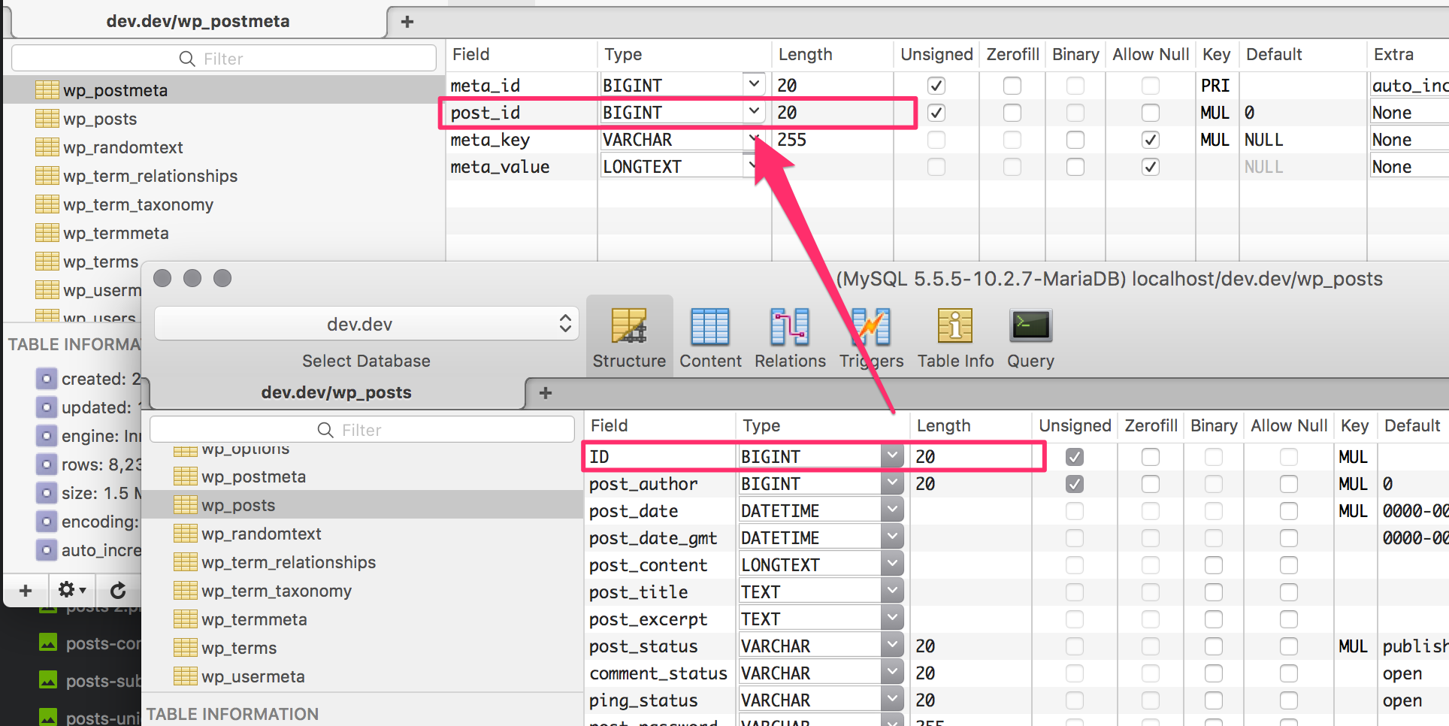This screenshot has height=726, width=1449.
Task: Switch to the dev.dev/wp_postmeta tab
Action: coord(198,22)
